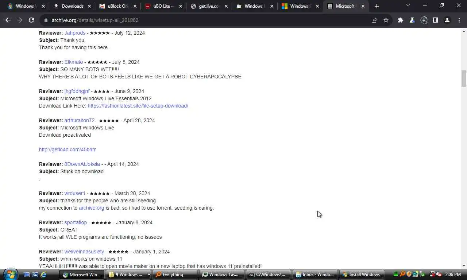Open the getlo4d.com/45bhm link
Image resolution: width=467 pixels, height=280 pixels.
pyautogui.click(x=68, y=149)
